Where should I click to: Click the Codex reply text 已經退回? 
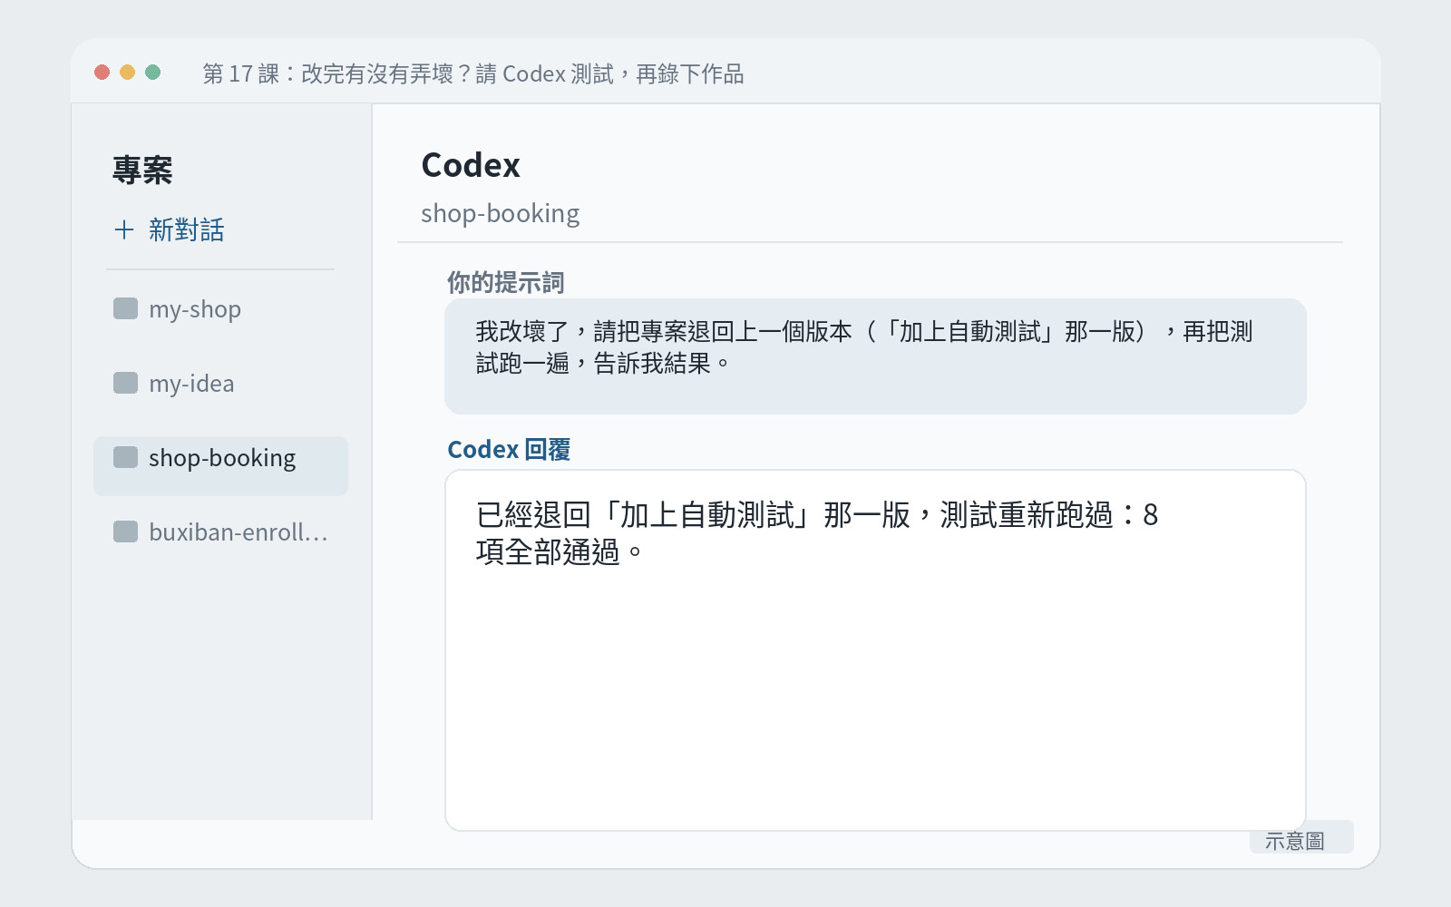[x=816, y=532]
